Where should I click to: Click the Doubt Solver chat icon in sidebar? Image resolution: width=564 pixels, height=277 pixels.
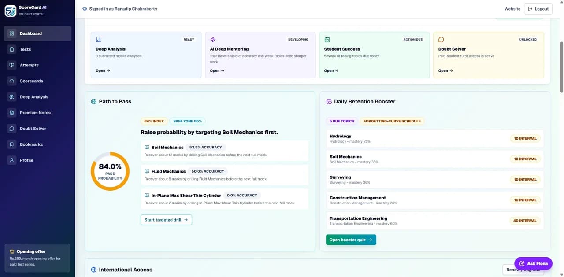click(x=12, y=129)
